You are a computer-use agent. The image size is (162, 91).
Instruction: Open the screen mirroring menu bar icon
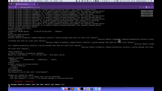[132, 1]
